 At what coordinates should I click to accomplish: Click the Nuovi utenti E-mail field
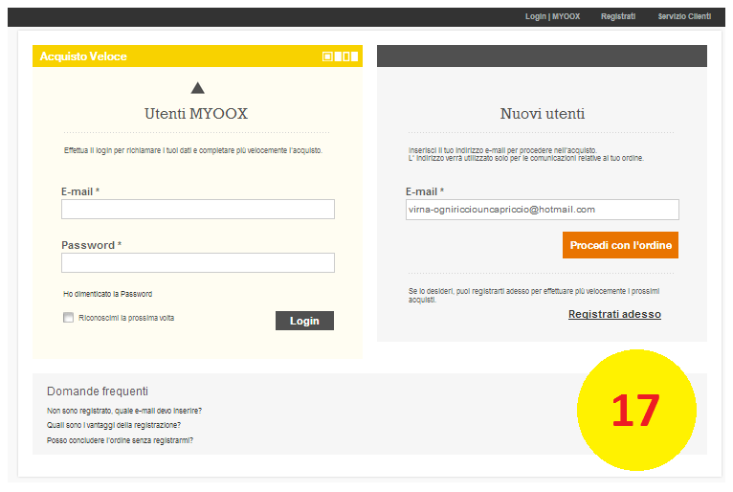(x=543, y=210)
